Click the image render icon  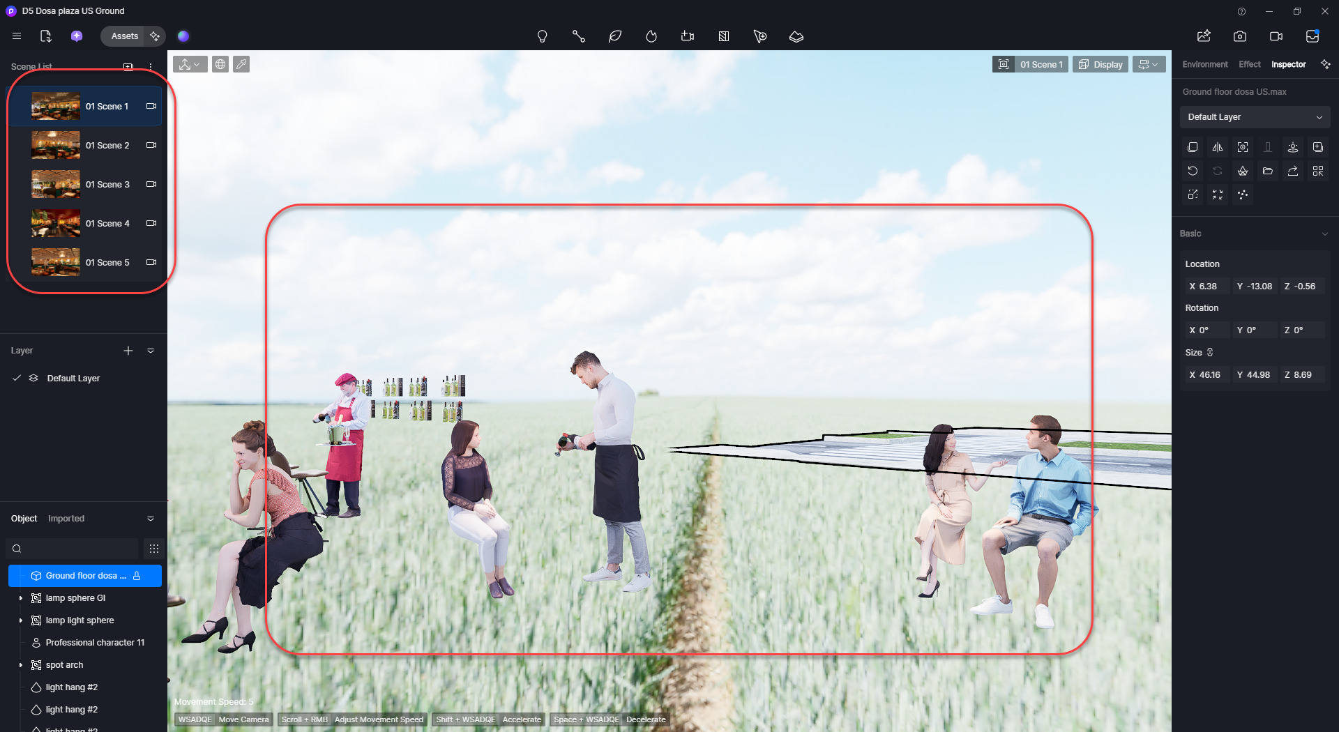(1239, 36)
